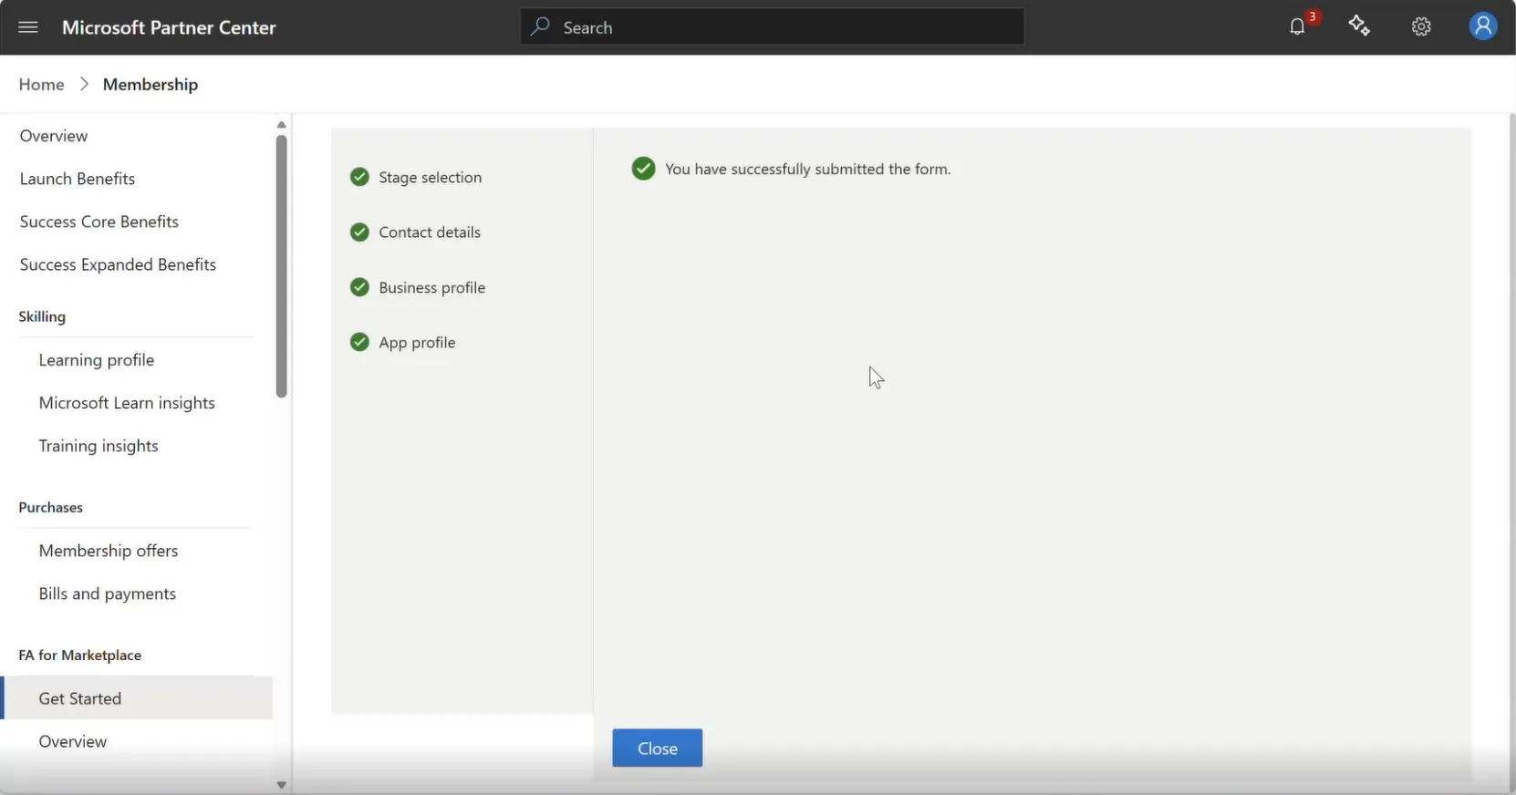Select the Business profile step

(432, 287)
